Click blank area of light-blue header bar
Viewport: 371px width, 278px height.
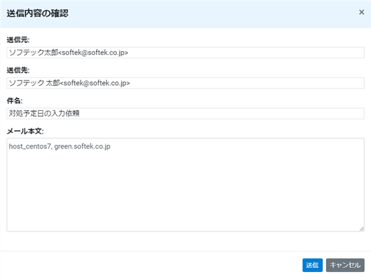coord(213,13)
